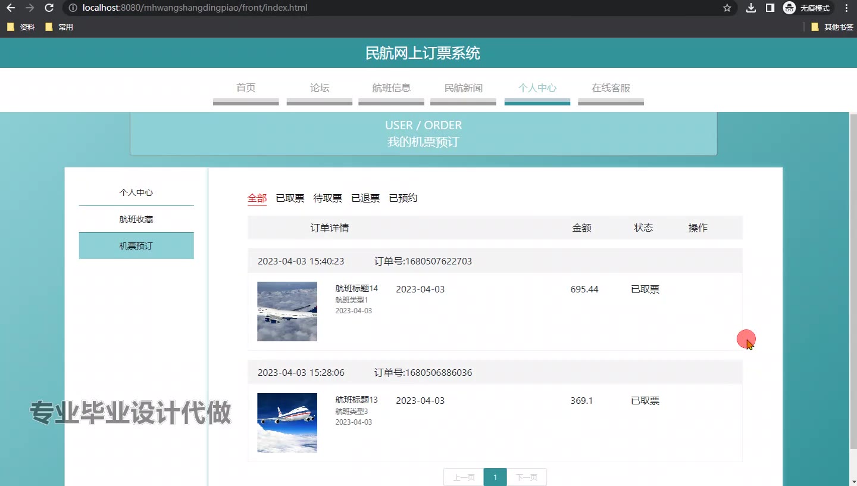The height and width of the screenshot is (486, 857).
Task: Select page 1 in pagination
Action: [495, 477]
